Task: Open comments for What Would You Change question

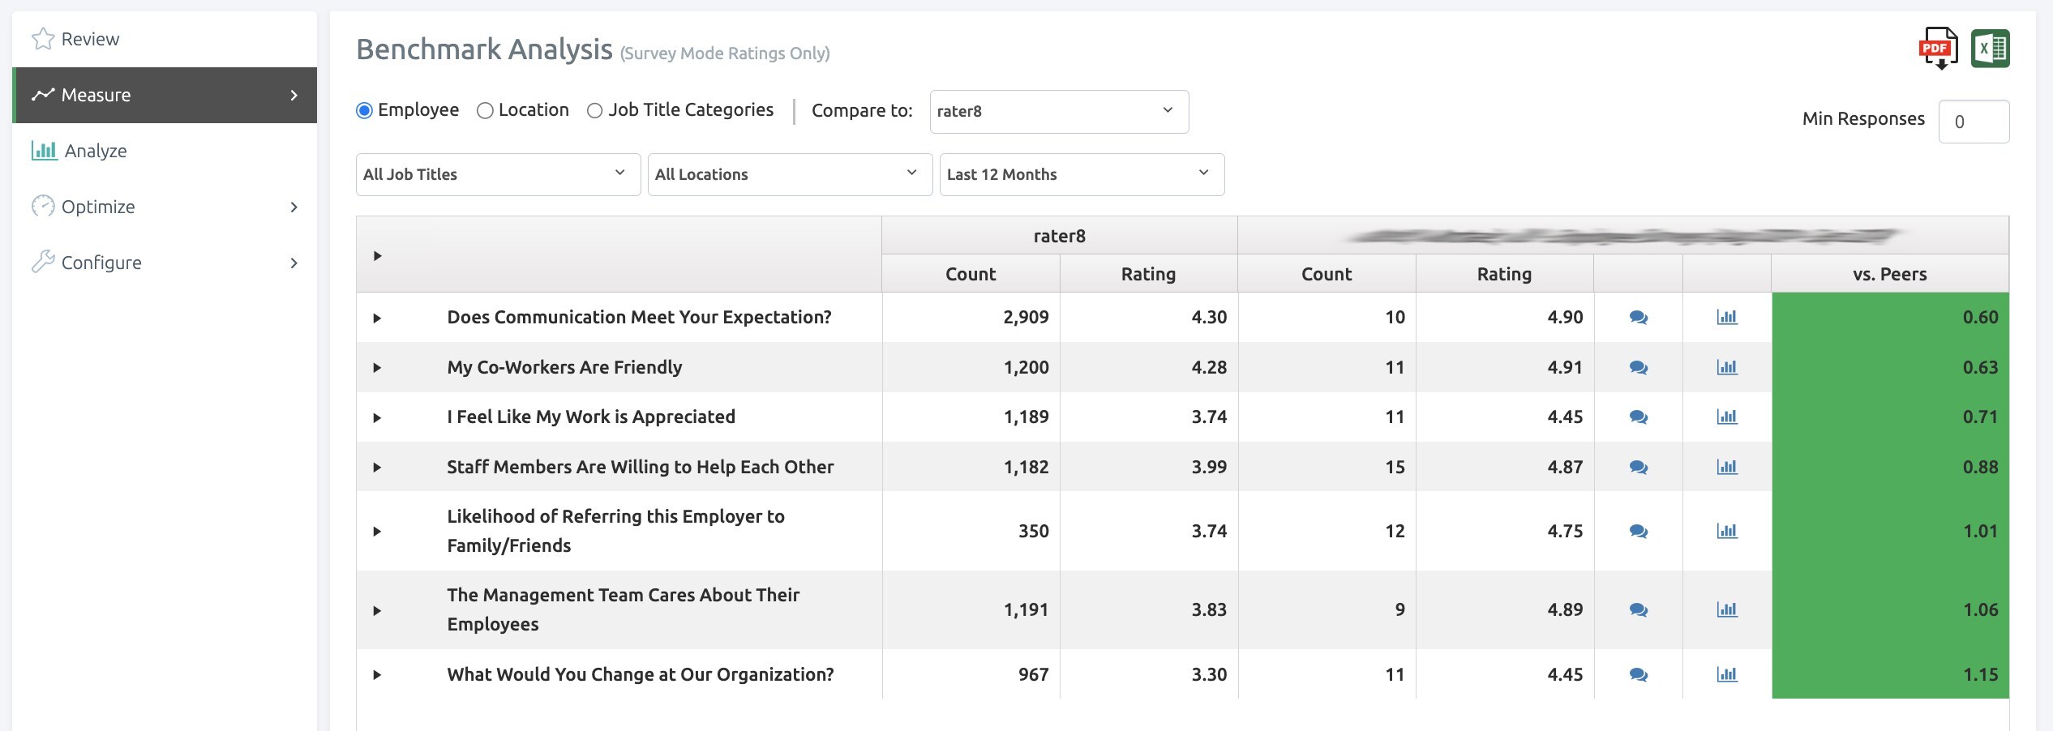Action: tap(1638, 675)
